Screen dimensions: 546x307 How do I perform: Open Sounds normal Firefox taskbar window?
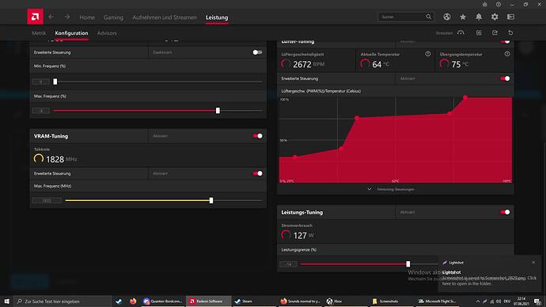300,301
